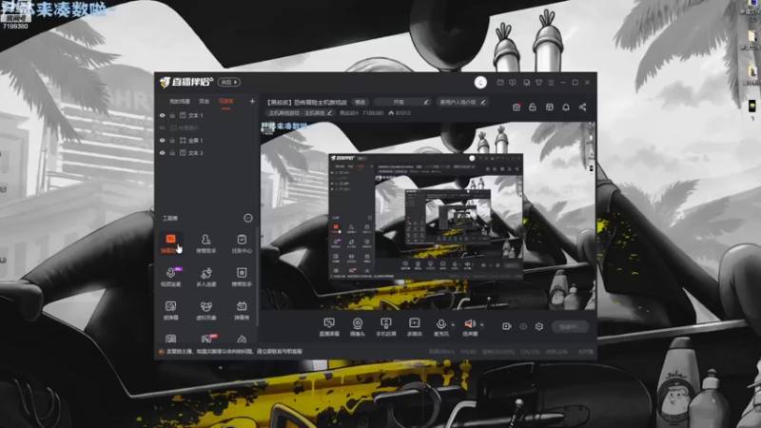Click the start streaming button
This screenshot has height=428, width=761.
[x=570, y=326]
